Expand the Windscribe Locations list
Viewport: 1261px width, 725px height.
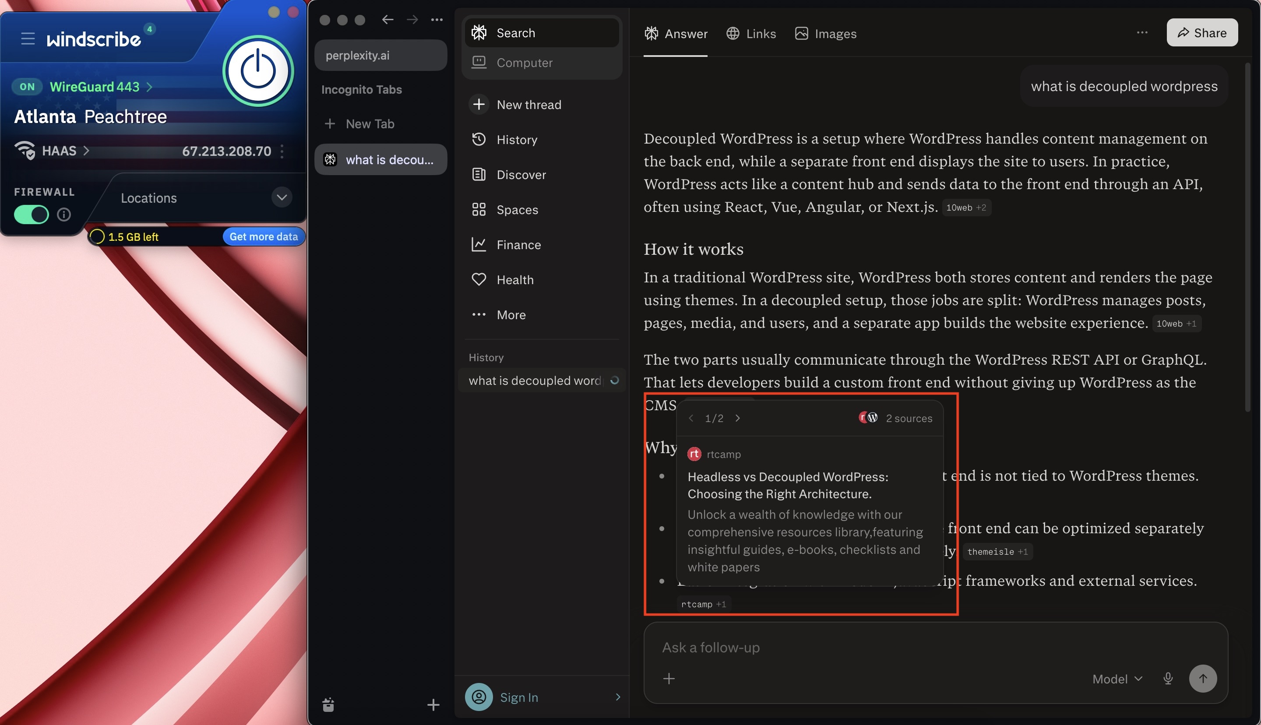coord(282,197)
